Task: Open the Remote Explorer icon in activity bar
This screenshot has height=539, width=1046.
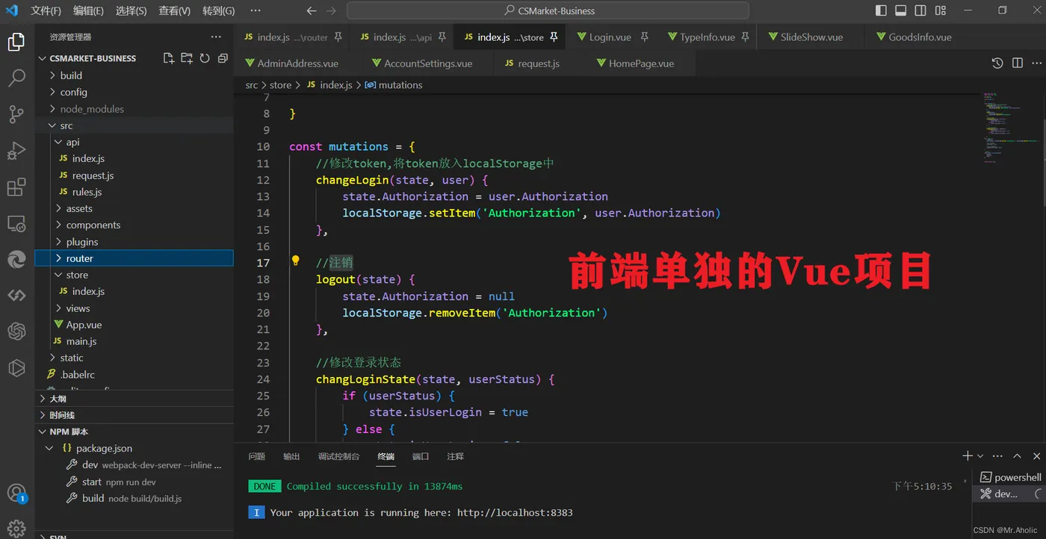Action: 16,223
